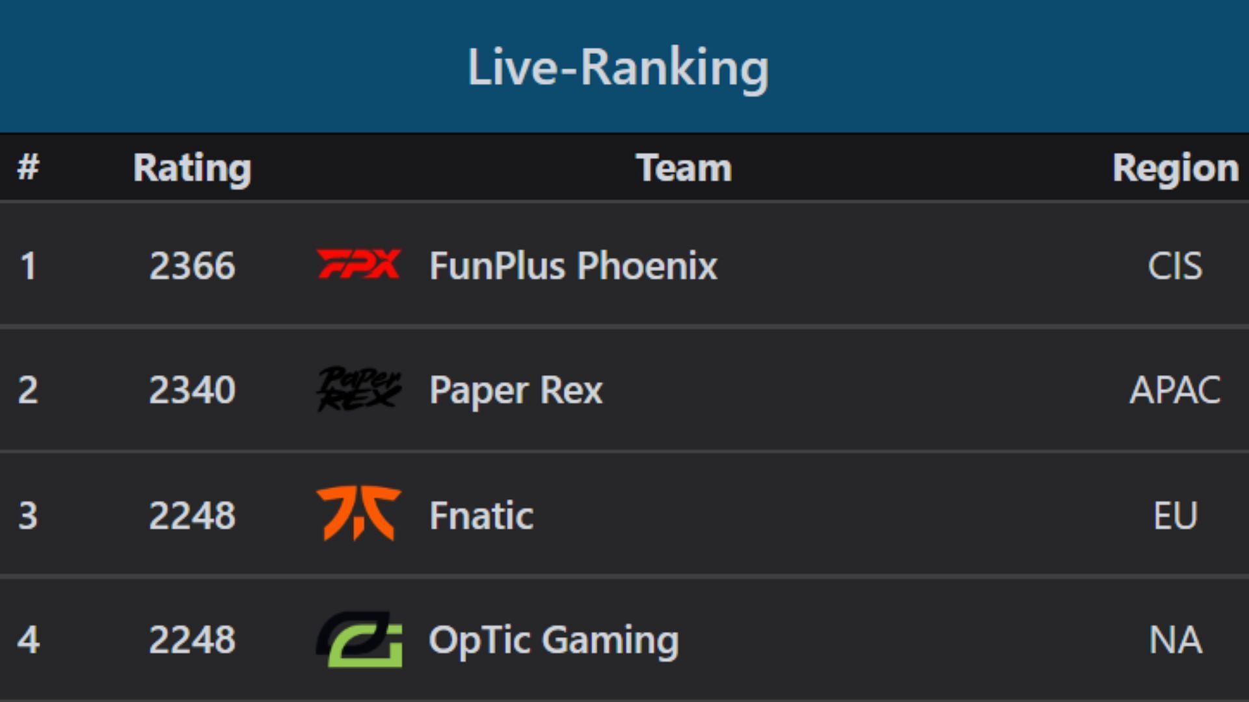
Task: Toggle visibility of NA region filter
Action: (x=1173, y=638)
